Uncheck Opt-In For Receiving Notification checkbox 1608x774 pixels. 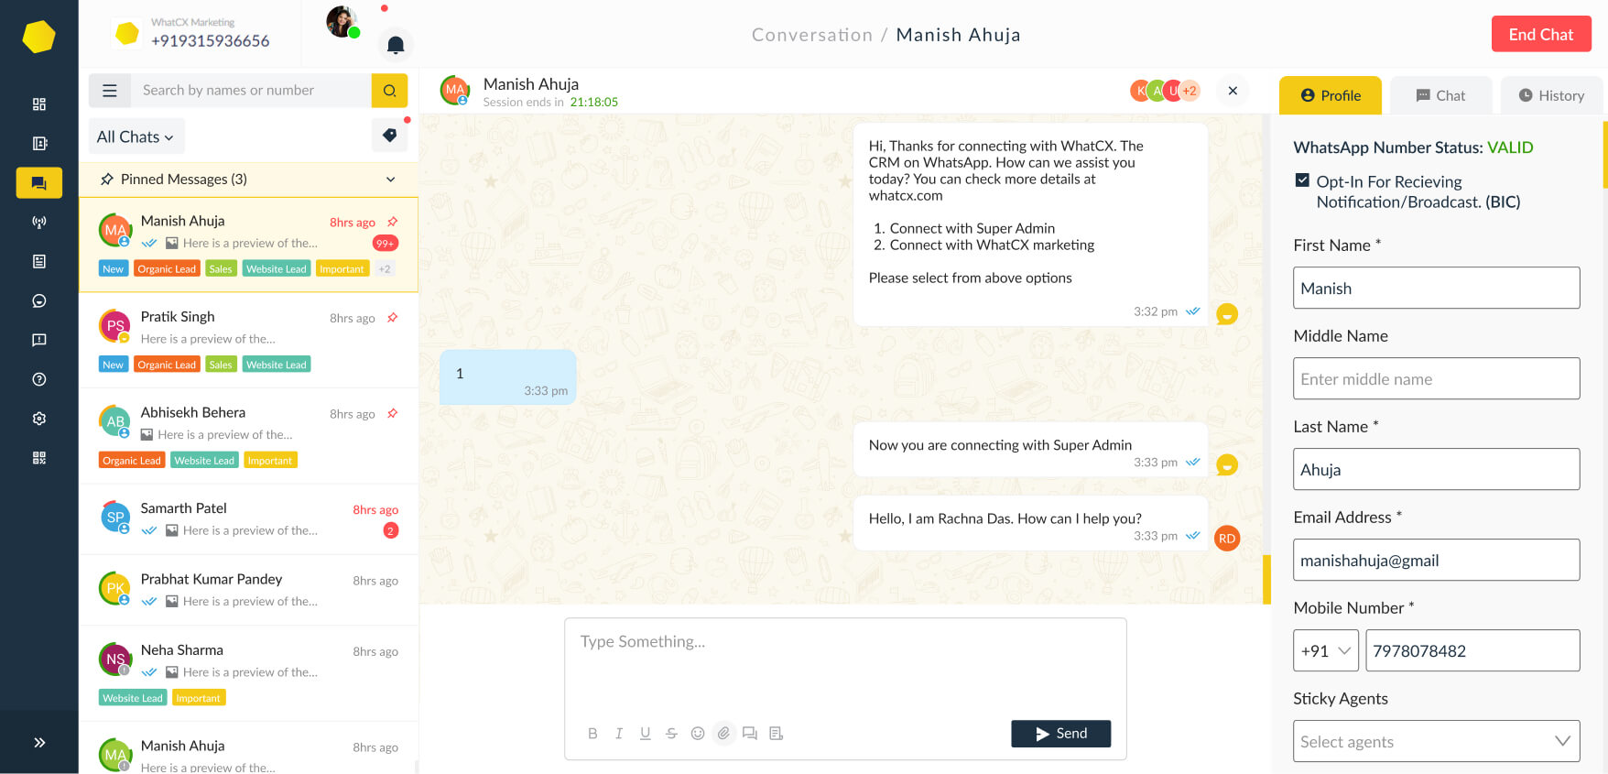coord(1302,180)
